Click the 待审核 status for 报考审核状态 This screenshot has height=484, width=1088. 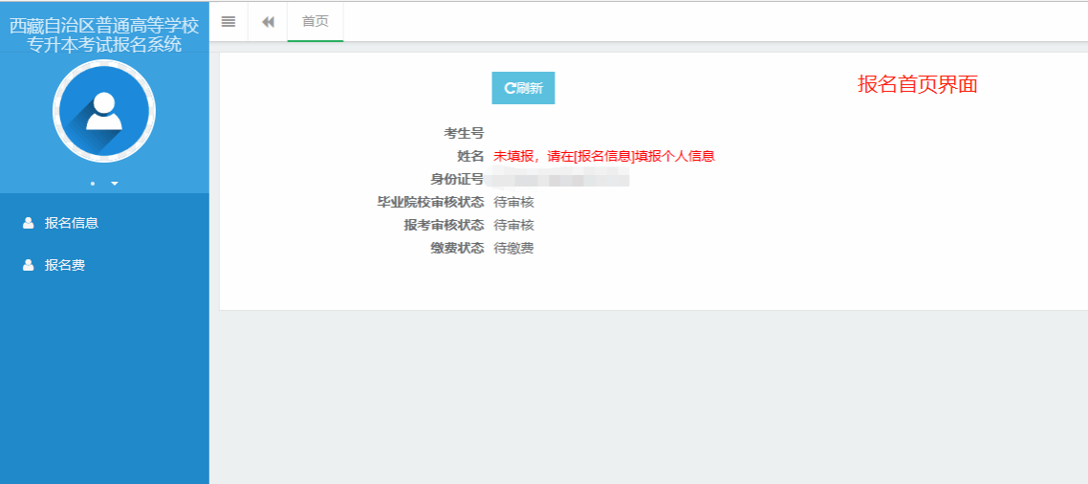coord(513,225)
